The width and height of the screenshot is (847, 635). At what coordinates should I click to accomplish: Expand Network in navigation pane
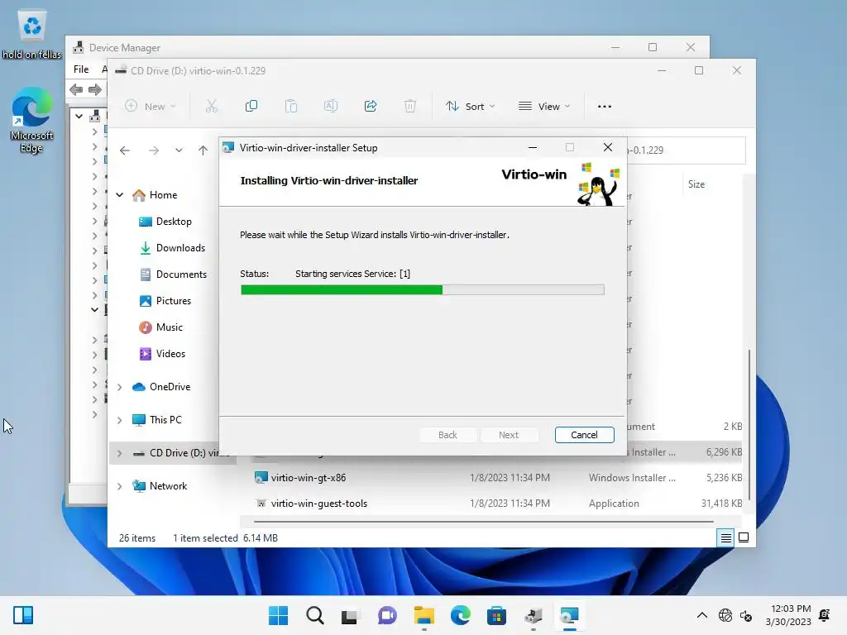point(120,486)
